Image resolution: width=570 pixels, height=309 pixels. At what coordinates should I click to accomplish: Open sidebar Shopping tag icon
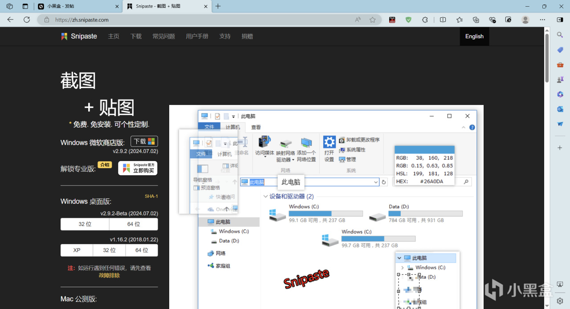point(560,50)
